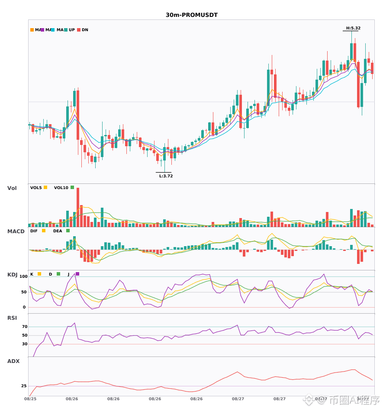This screenshot has width=383, height=411.
Task: Click the ADX 25 axis value
Action: (24, 386)
